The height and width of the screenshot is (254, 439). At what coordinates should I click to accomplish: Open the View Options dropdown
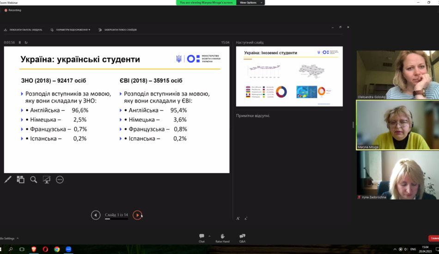(x=250, y=2)
